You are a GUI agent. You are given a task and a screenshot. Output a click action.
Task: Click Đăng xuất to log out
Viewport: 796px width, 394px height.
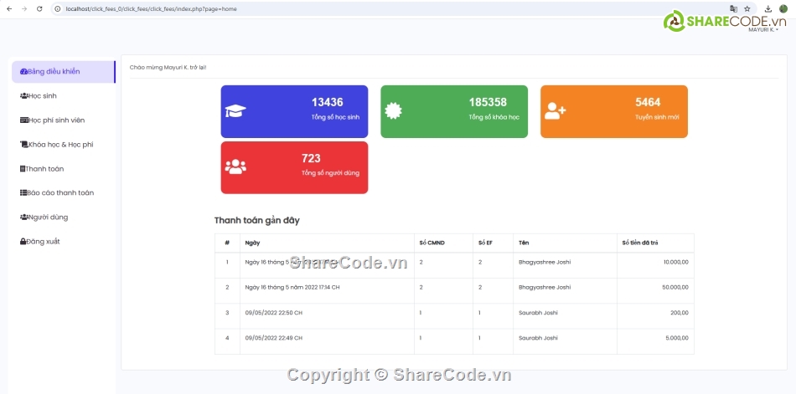[x=43, y=242]
